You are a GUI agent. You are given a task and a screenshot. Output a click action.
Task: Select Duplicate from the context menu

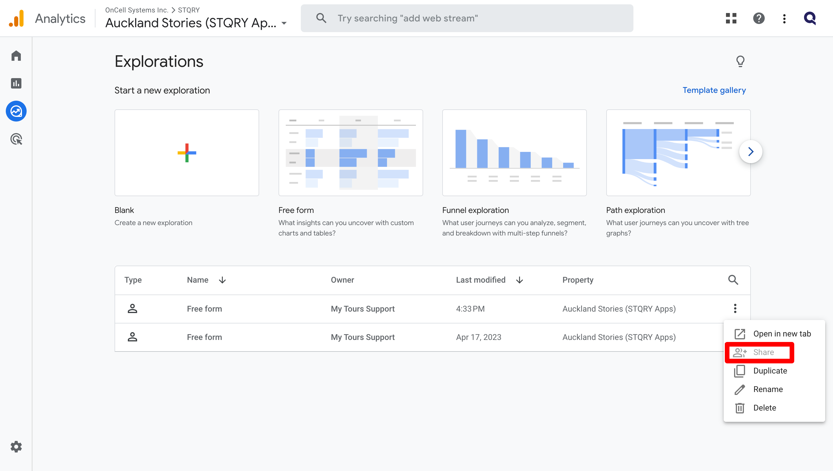pos(770,371)
